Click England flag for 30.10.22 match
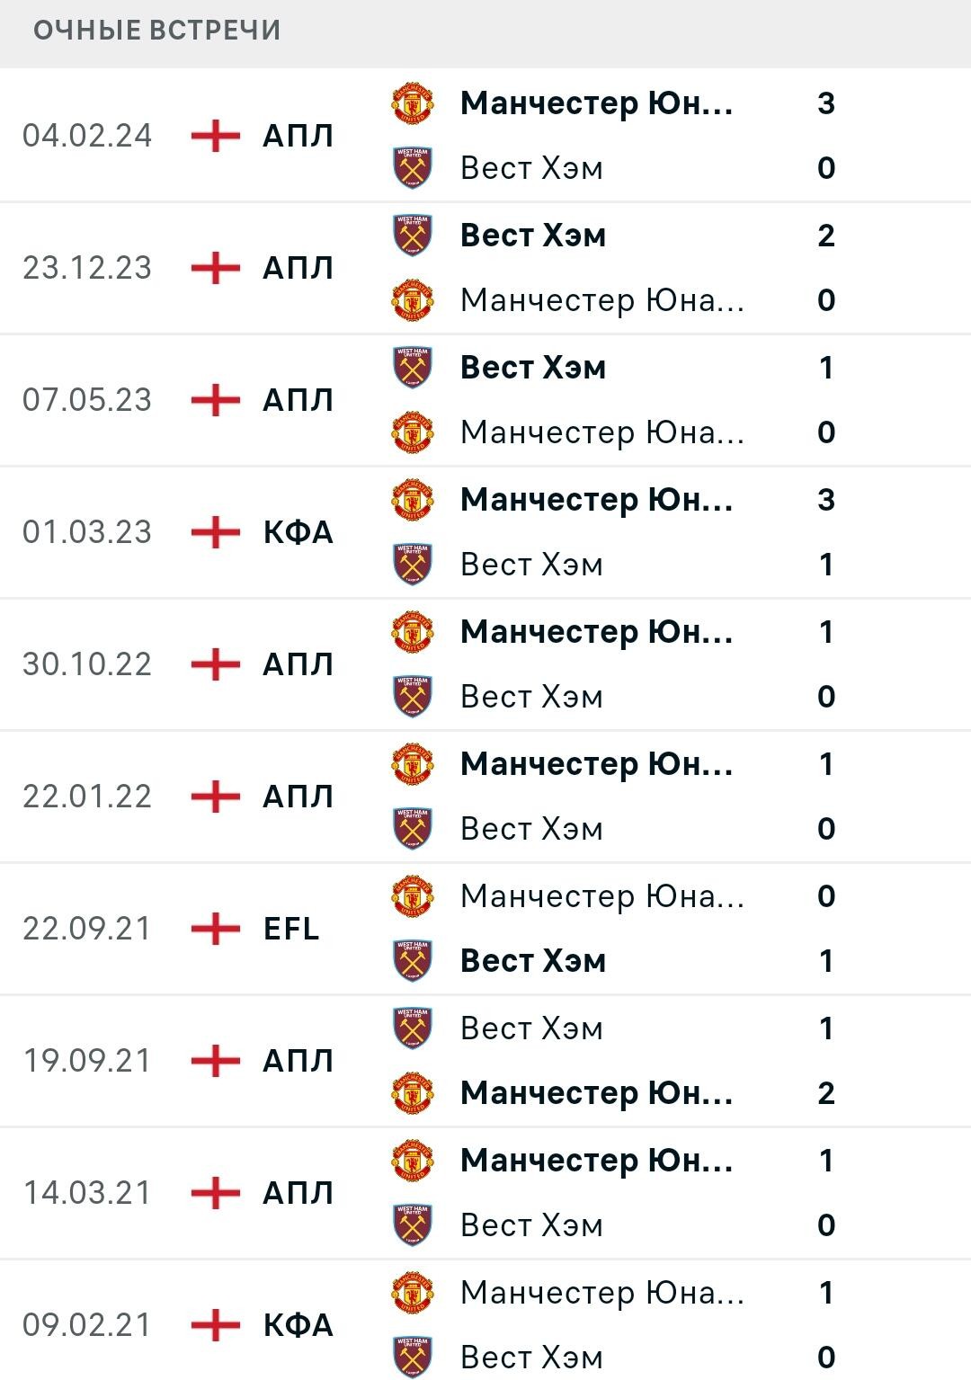The image size is (971, 1380). [x=216, y=663]
